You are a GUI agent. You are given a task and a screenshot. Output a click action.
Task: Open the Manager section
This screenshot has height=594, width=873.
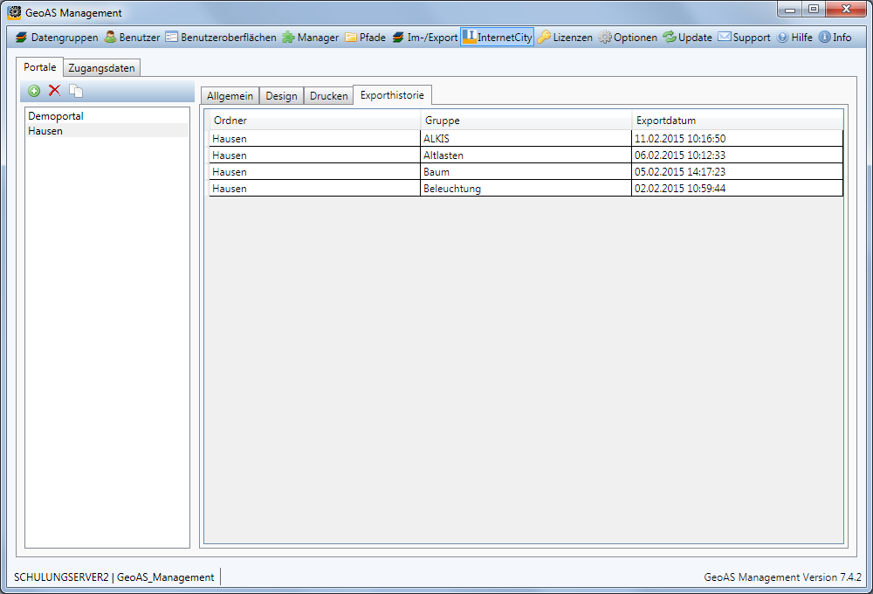310,38
